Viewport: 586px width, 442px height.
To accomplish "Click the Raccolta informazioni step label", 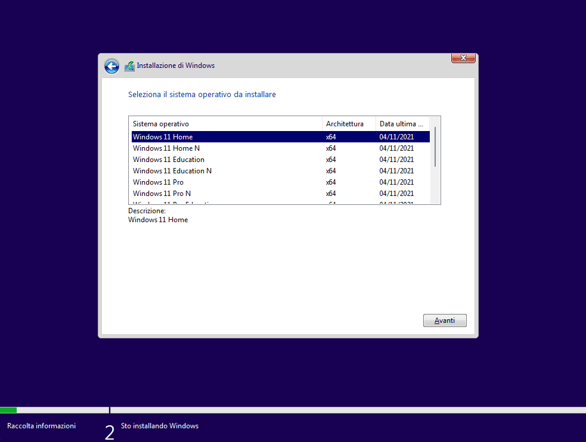I will 42,426.
